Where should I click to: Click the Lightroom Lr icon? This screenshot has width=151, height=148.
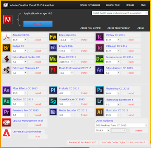100,101
